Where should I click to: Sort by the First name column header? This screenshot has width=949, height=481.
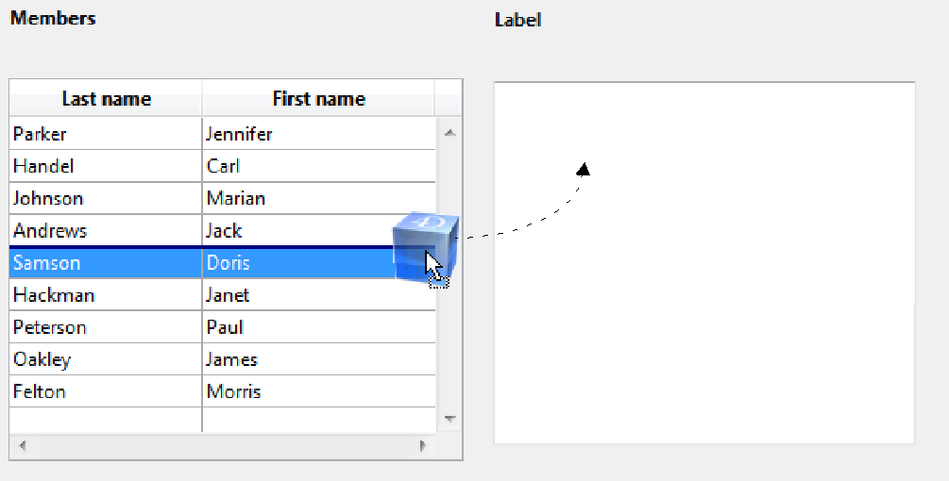pos(318,99)
